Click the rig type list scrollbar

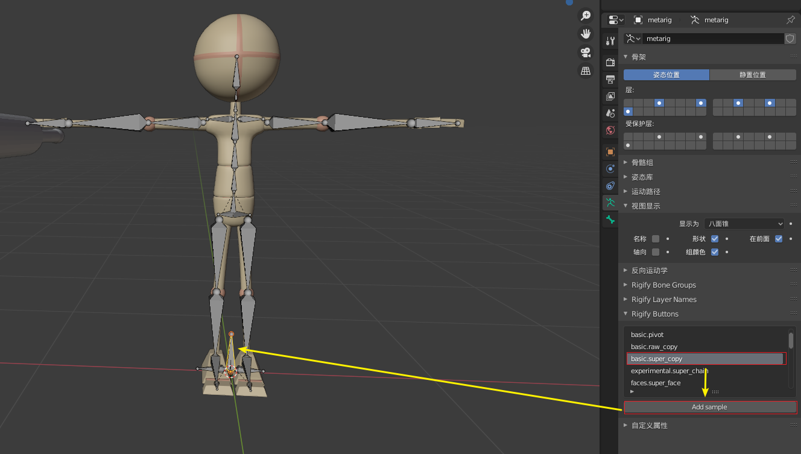791,340
